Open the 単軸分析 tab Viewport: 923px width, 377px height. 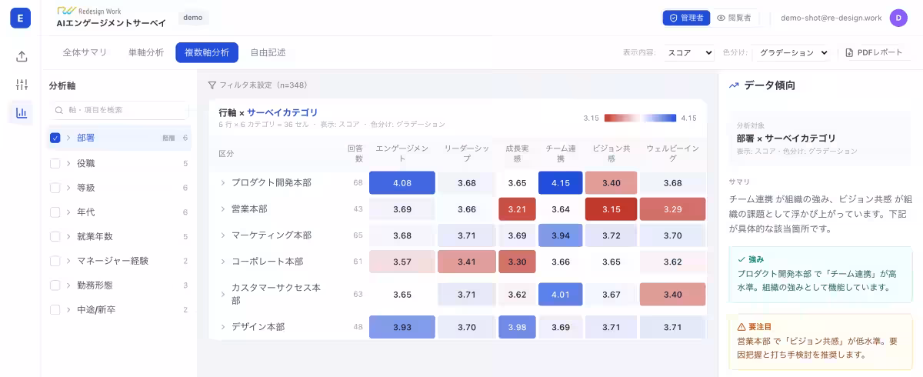[146, 52]
